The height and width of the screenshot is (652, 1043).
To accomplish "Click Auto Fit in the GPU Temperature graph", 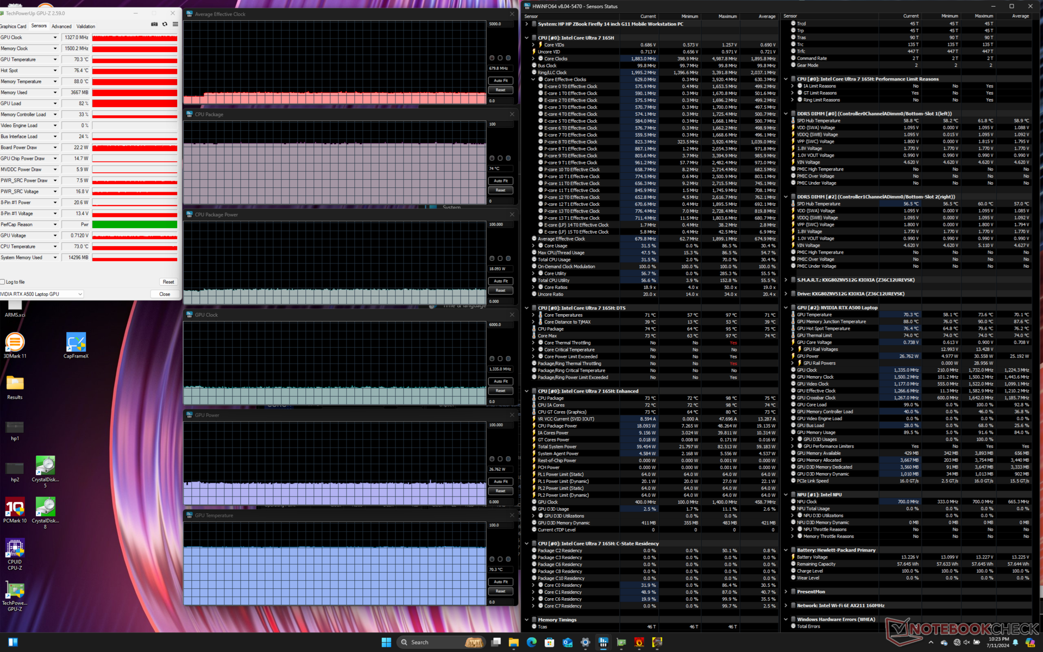I will pos(501,582).
